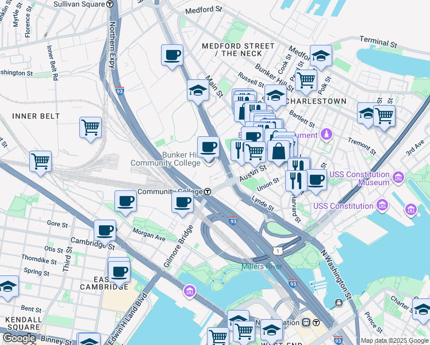This screenshot has height=345, width=430.
Task: Open the coffee marker on Cambridge St
Action: [x=105, y=232]
